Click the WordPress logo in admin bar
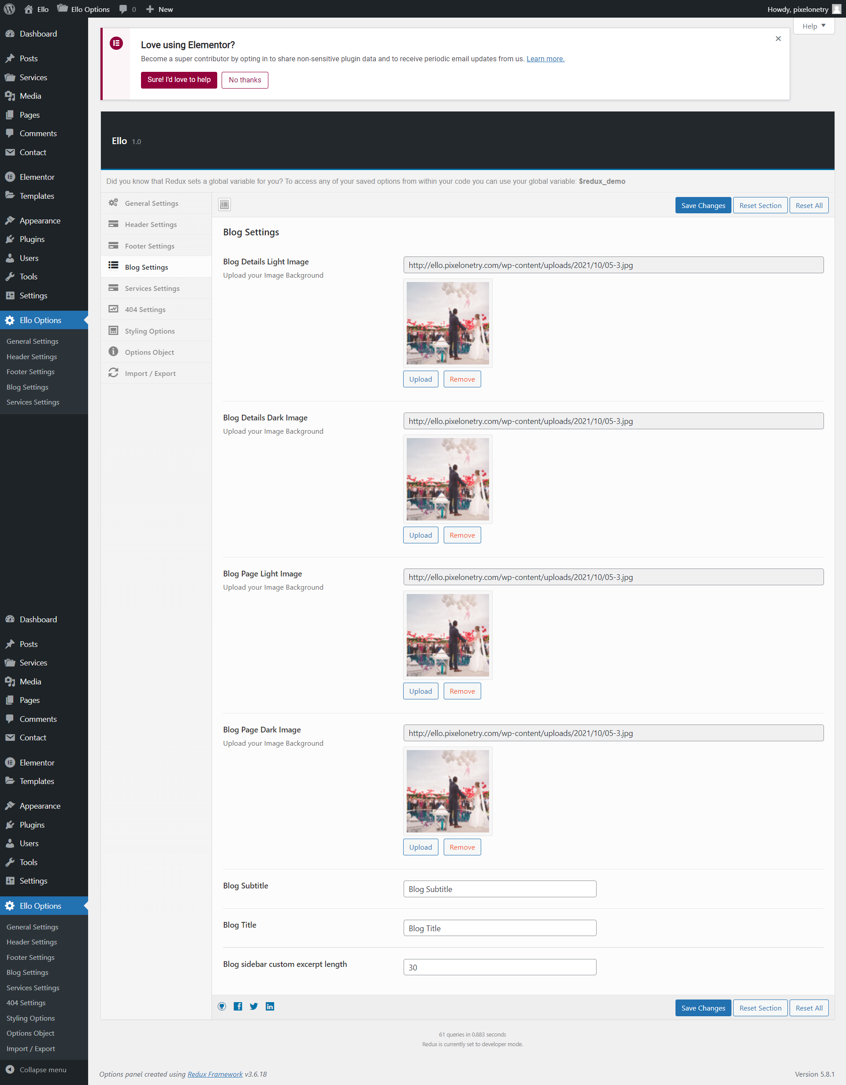This screenshot has width=846, height=1085. tap(9, 9)
